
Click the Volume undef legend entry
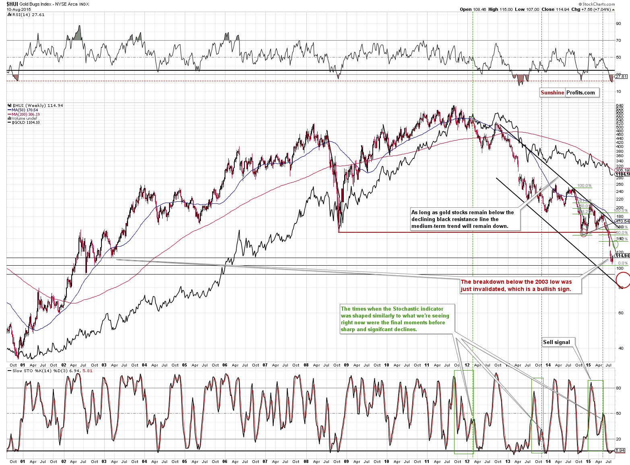[22, 119]
